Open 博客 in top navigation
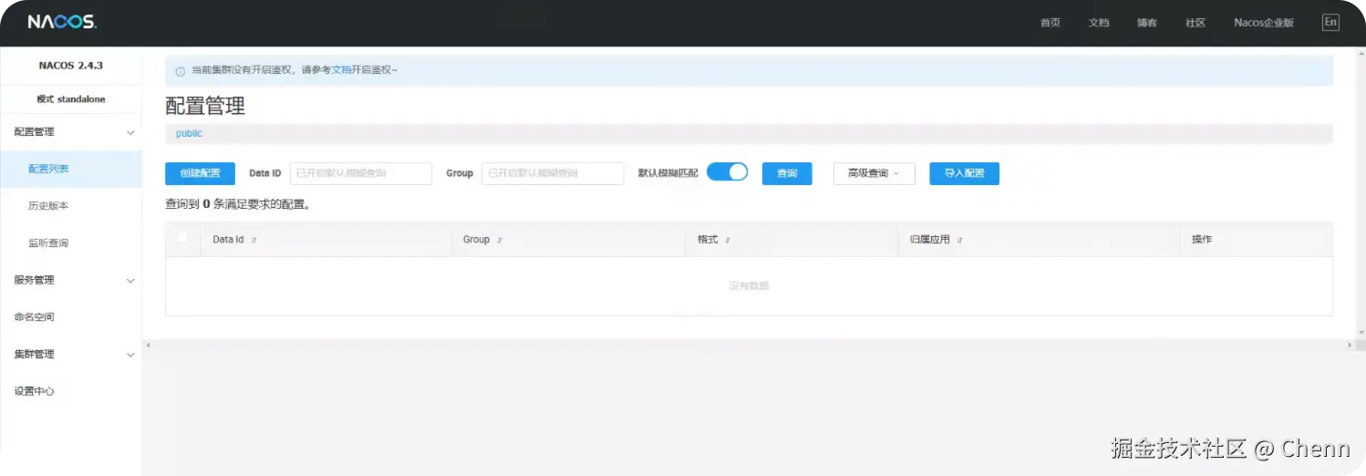Screen dimensions: 1366x476 [x=1147, y=23]
